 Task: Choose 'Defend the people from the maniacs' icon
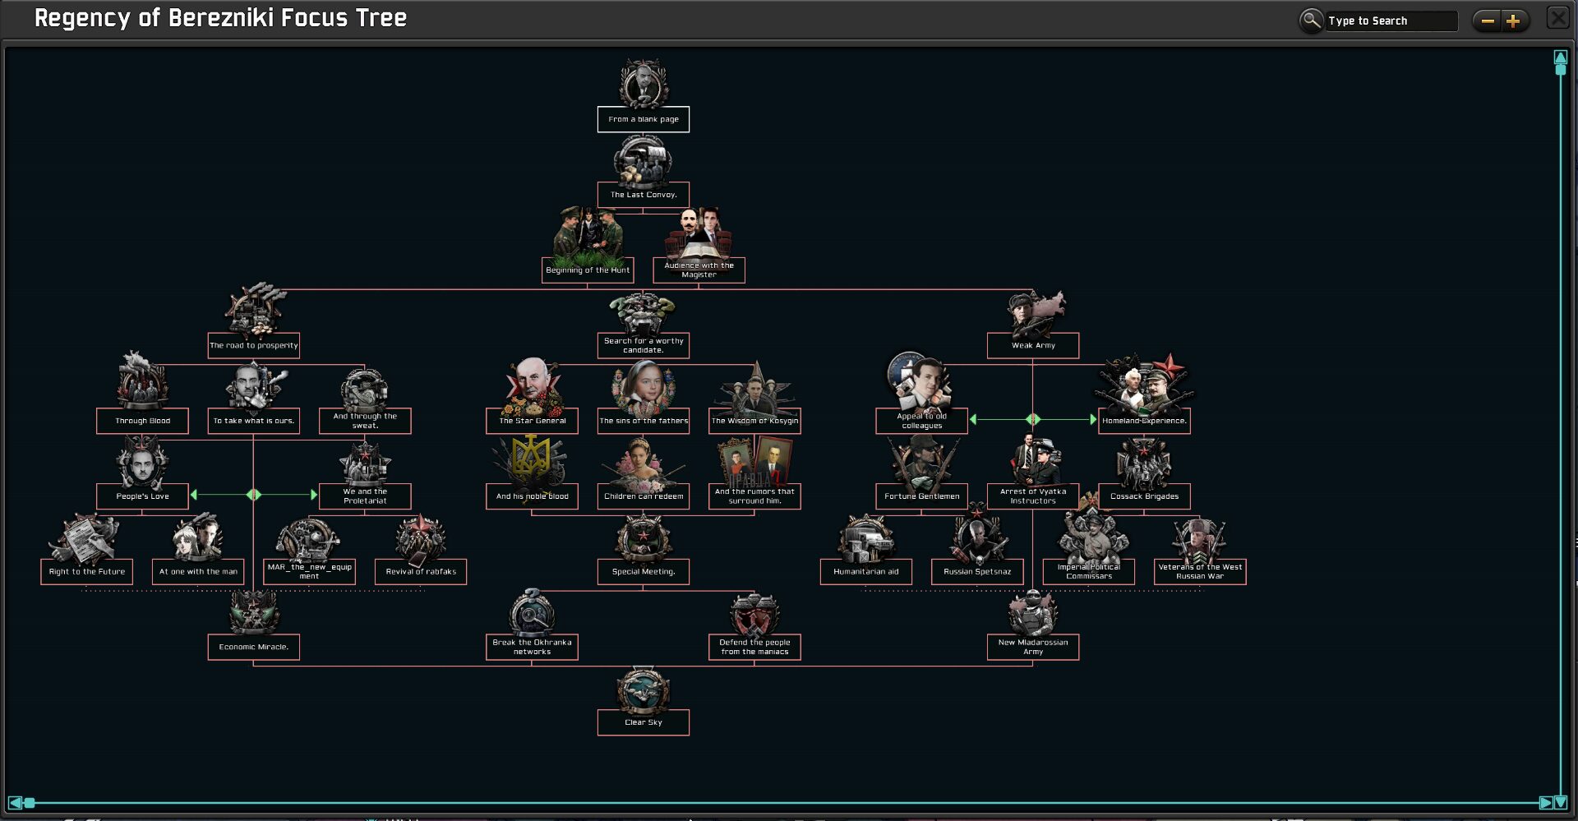(754, 614)
